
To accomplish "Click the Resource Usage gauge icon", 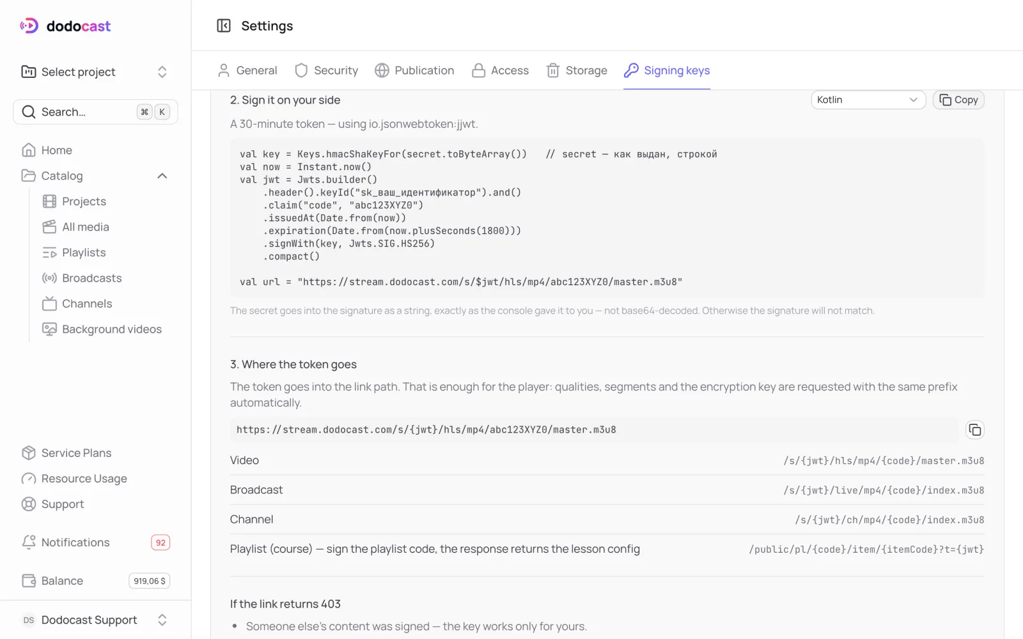I will pos(29,479).
